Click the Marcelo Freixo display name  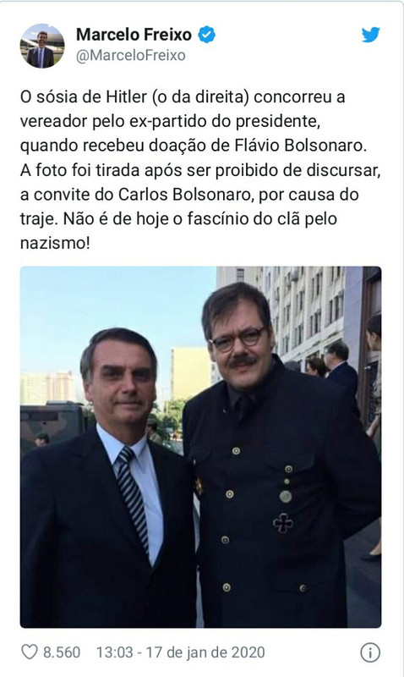(x=134, y=35)
